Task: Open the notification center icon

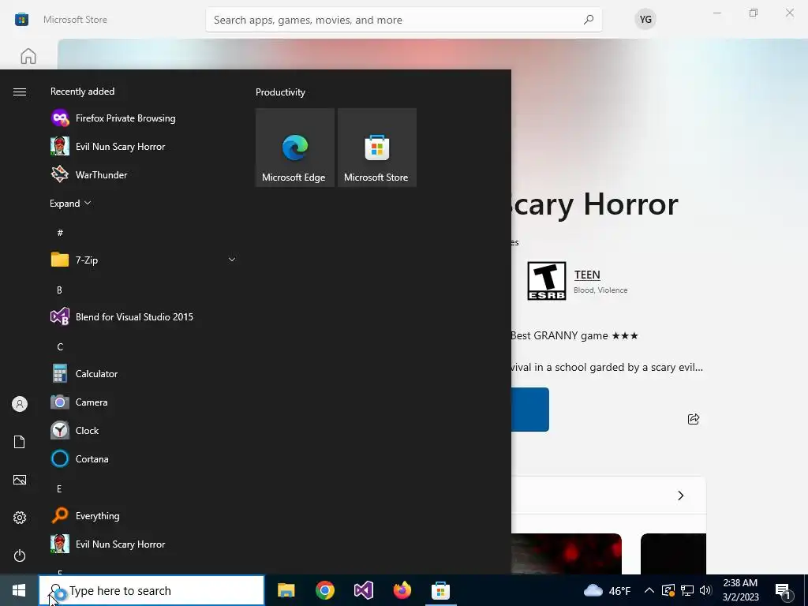Action: click(x=783, y=591)
